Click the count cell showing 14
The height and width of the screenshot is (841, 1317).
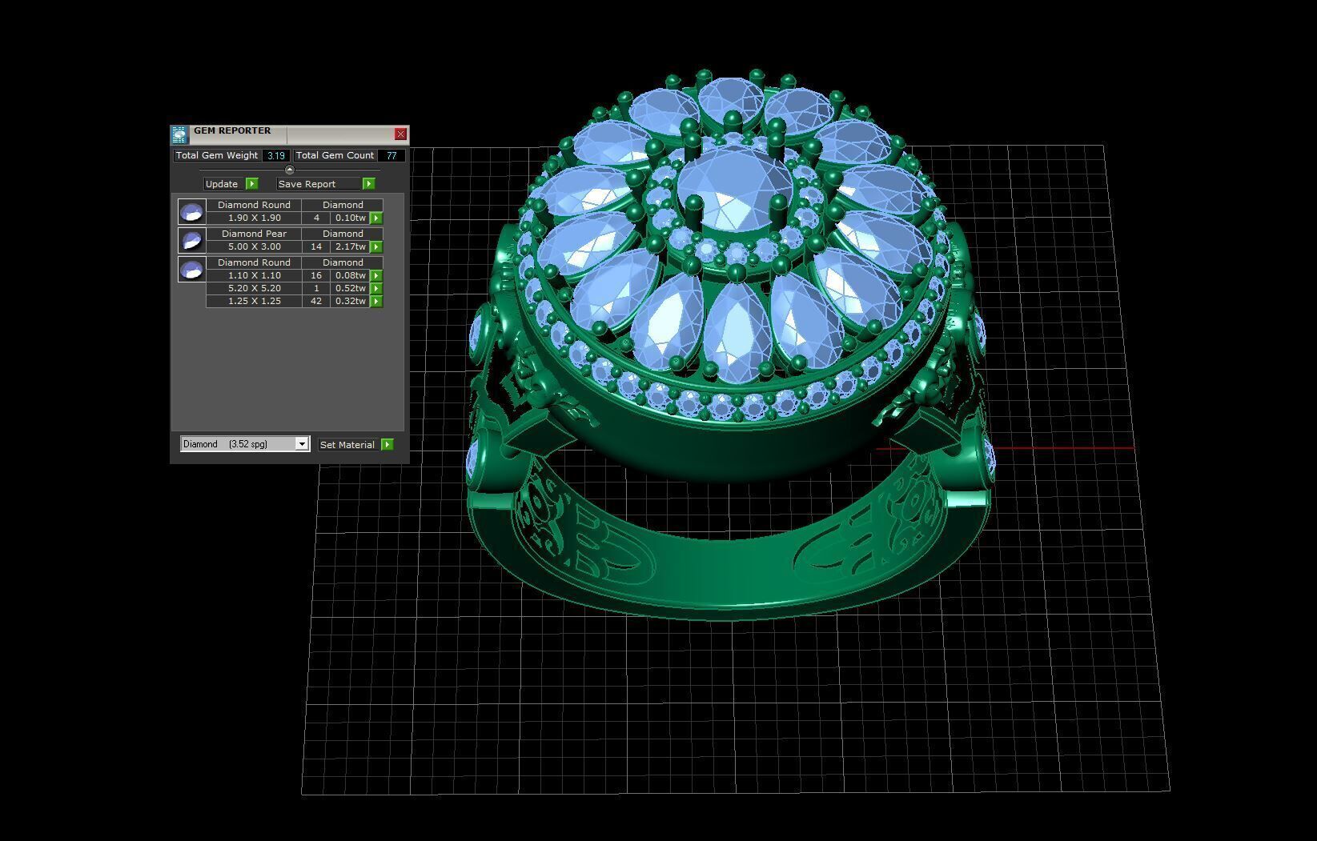coord(316,246)
